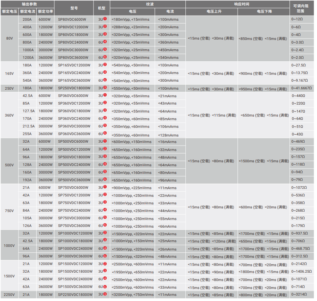Click the 响应时间 column group header

click(x=238, y=4)
